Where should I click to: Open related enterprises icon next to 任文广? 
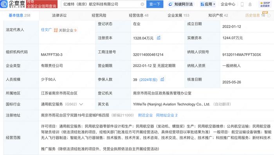tap(56, 30)
